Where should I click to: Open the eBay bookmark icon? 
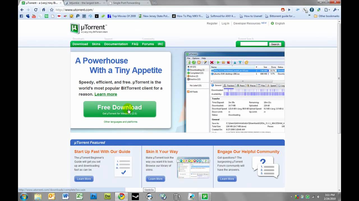coord(65,16)
